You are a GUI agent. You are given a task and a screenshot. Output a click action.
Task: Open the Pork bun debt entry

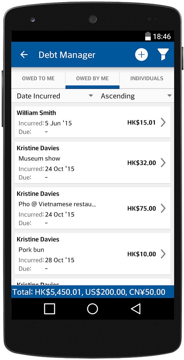tap(92, 254)
